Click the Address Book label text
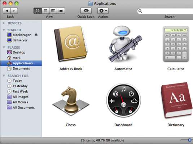 coord(71,69)
